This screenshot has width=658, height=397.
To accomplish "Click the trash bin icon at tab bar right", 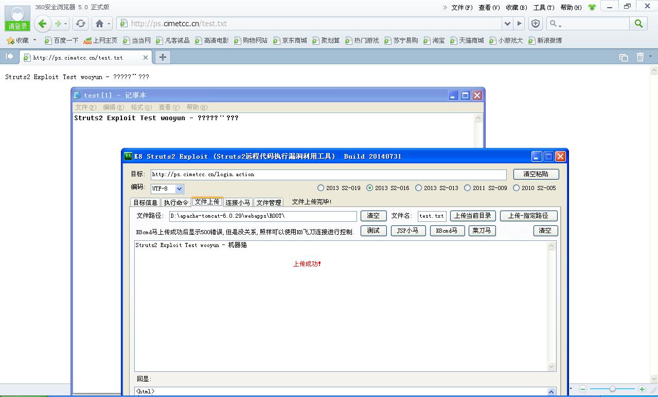I will click(x=640, y=57).
